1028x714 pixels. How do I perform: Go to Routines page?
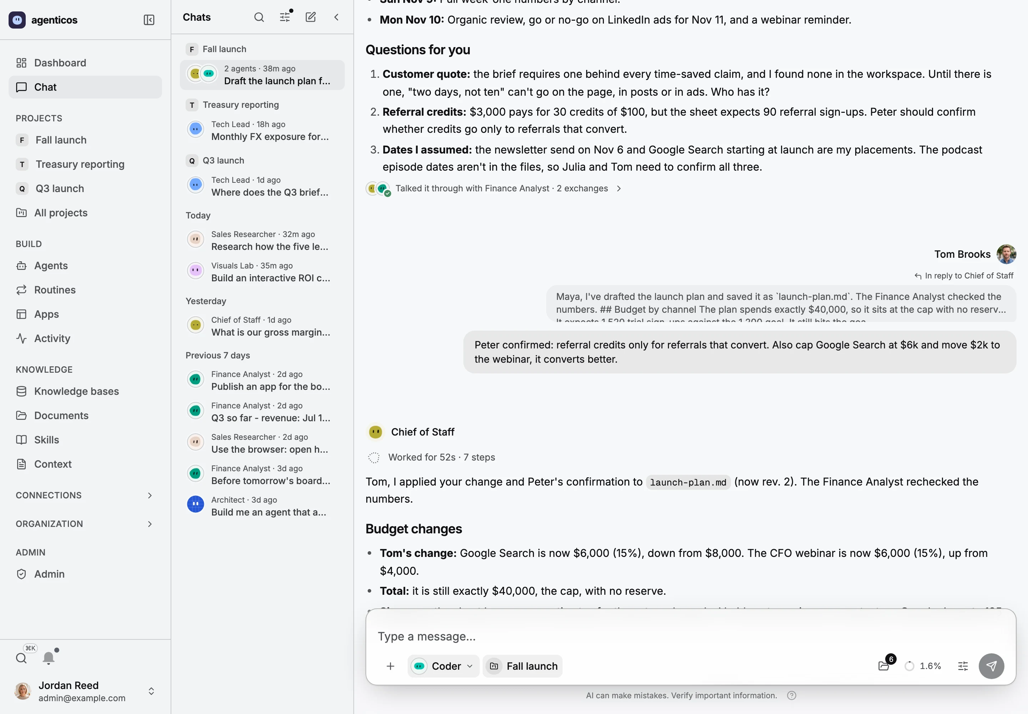(85, 290)
